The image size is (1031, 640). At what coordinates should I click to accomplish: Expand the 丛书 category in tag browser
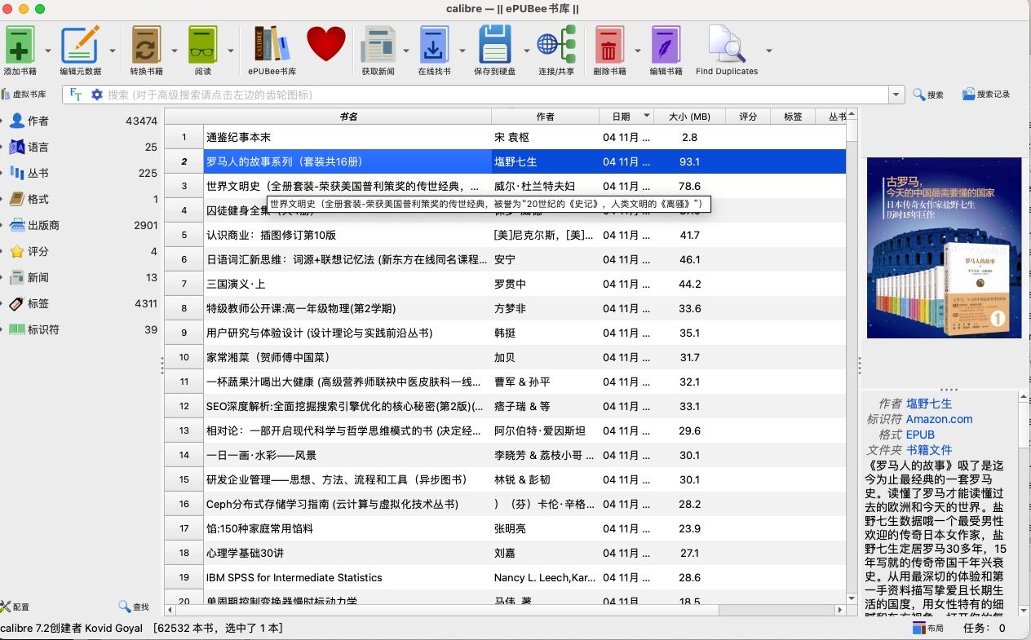pos(3,173)
